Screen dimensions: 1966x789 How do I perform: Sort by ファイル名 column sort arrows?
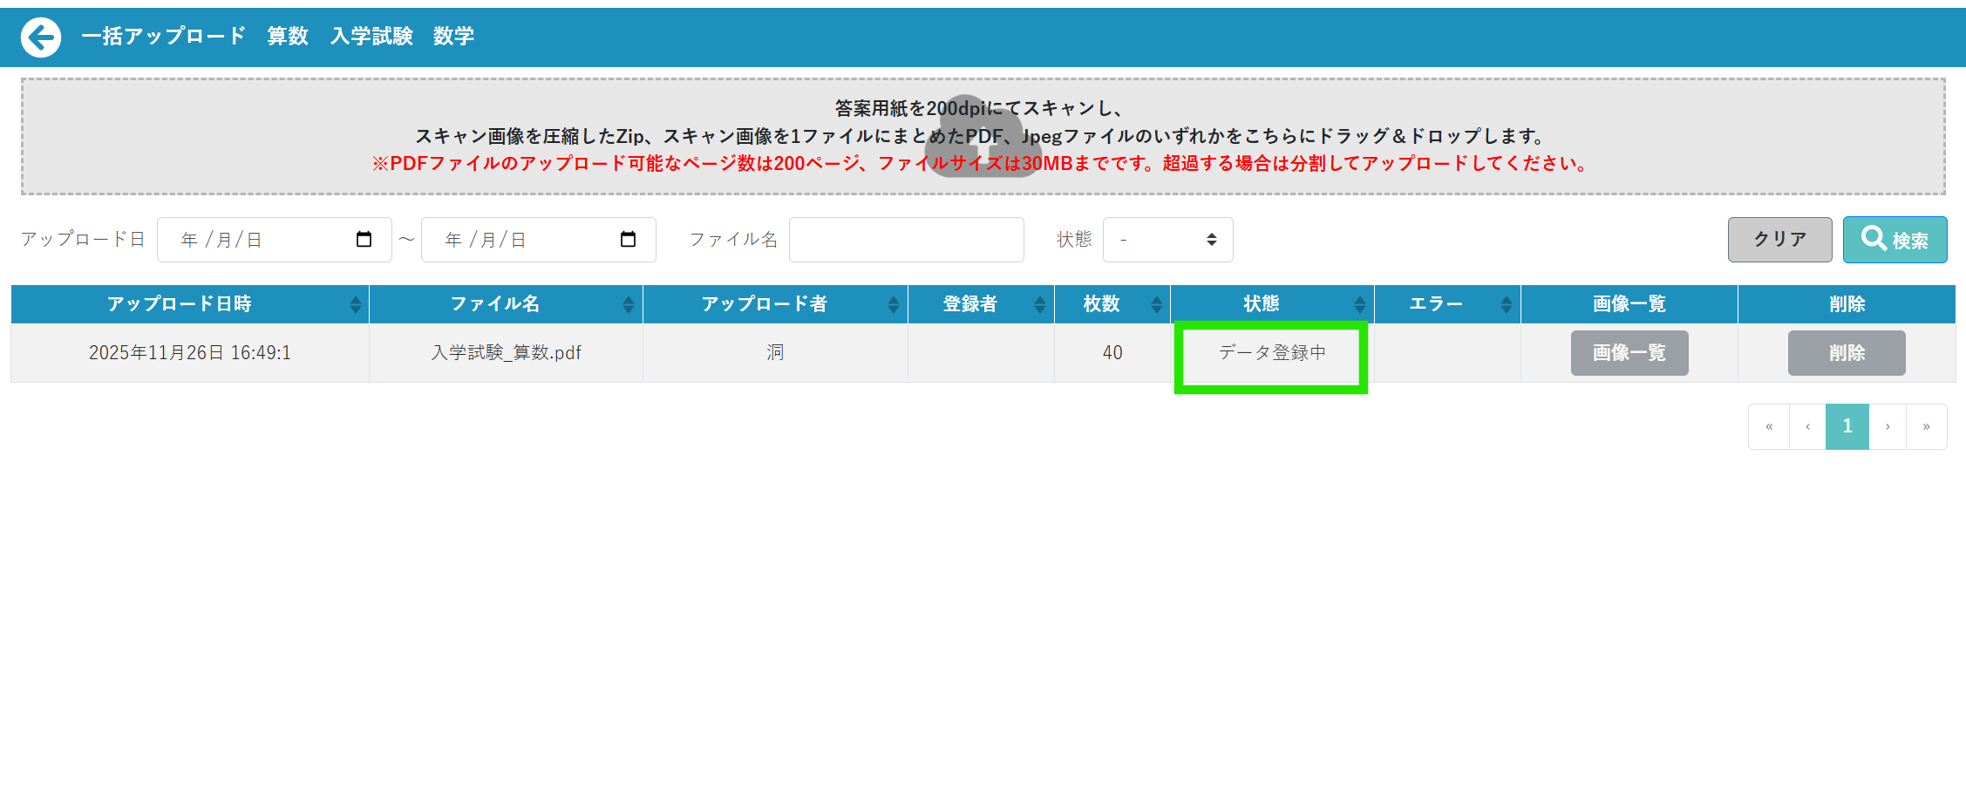[x=629, y=304]
